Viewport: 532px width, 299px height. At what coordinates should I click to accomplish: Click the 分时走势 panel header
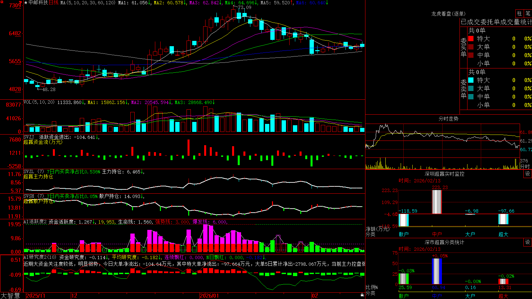pos(448,119)
